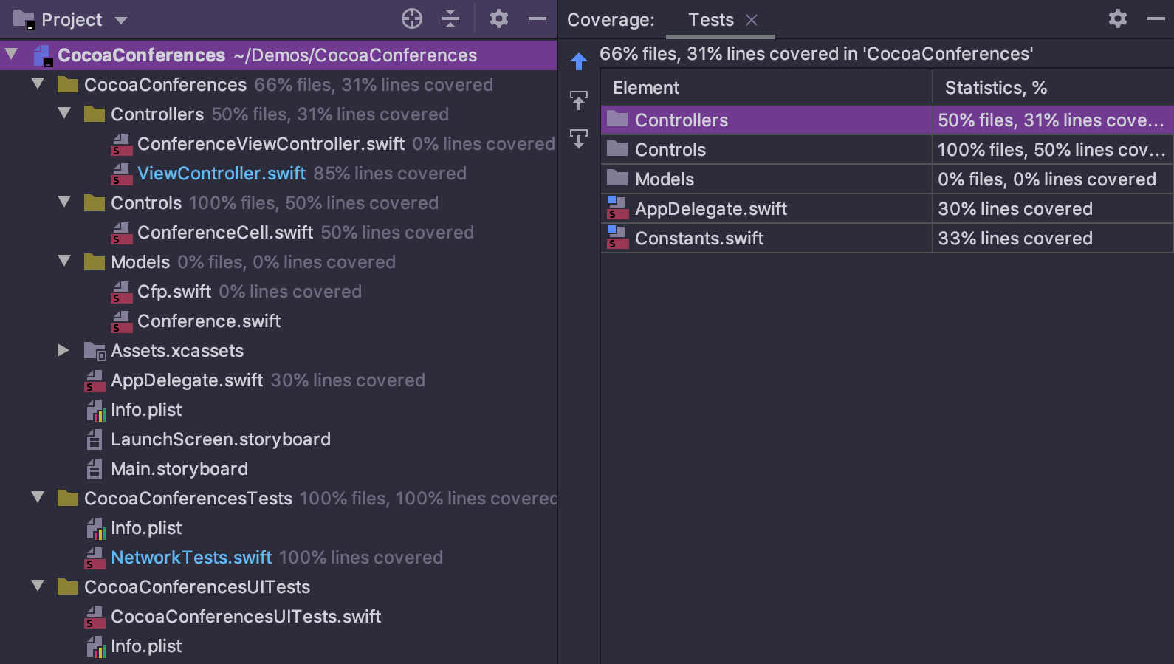Select Main.storyboard file
The width and height of the screenshot is (1174, 664).
click(179, 469)
